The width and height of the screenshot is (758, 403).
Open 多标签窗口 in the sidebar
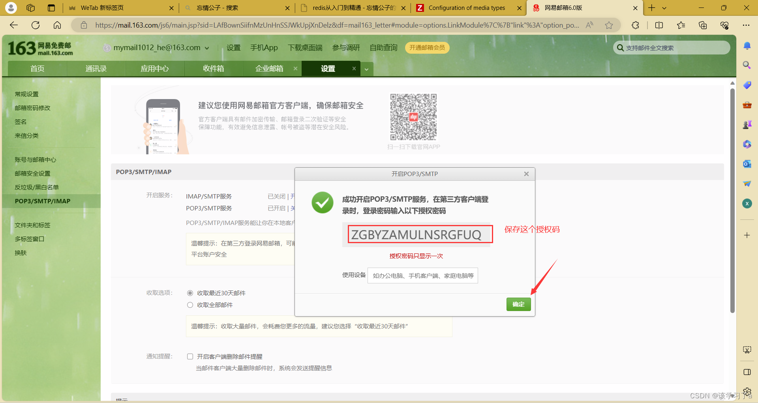click(29, 239)
